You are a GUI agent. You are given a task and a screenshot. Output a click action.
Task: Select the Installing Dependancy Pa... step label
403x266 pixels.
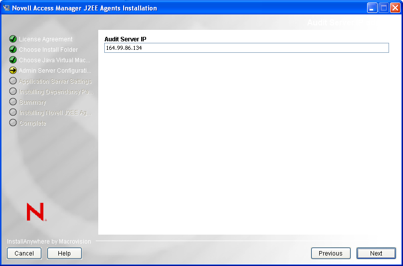pos(56,92)
